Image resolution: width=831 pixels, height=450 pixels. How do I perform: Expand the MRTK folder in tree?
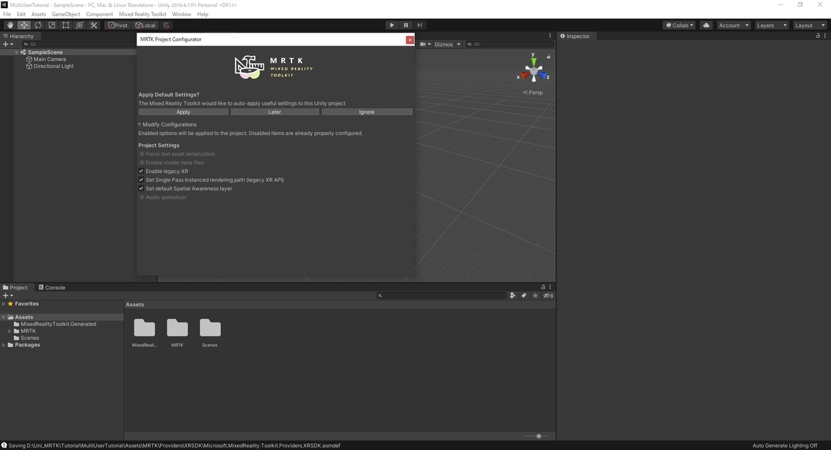point(10,331)
